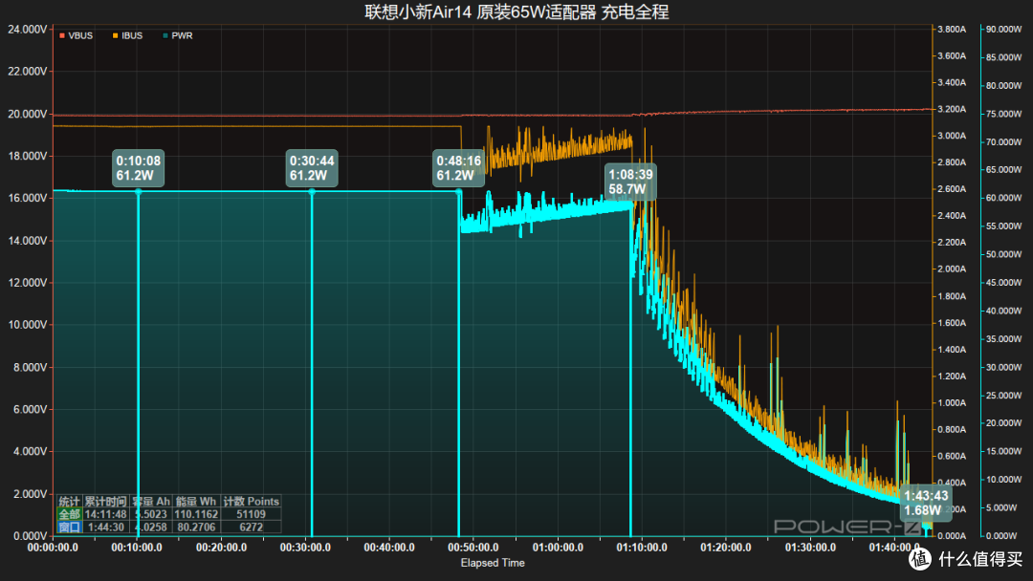Toggle the IBUS legend entry

[127, 35]
